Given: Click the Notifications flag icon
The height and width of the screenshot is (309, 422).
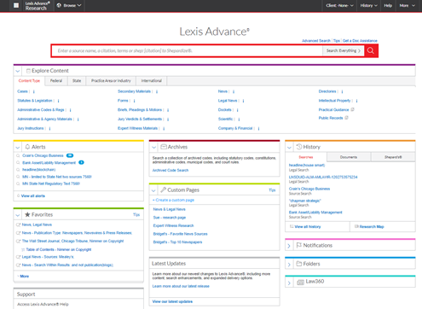Looking at the screenshot, I should coord(299,245).
